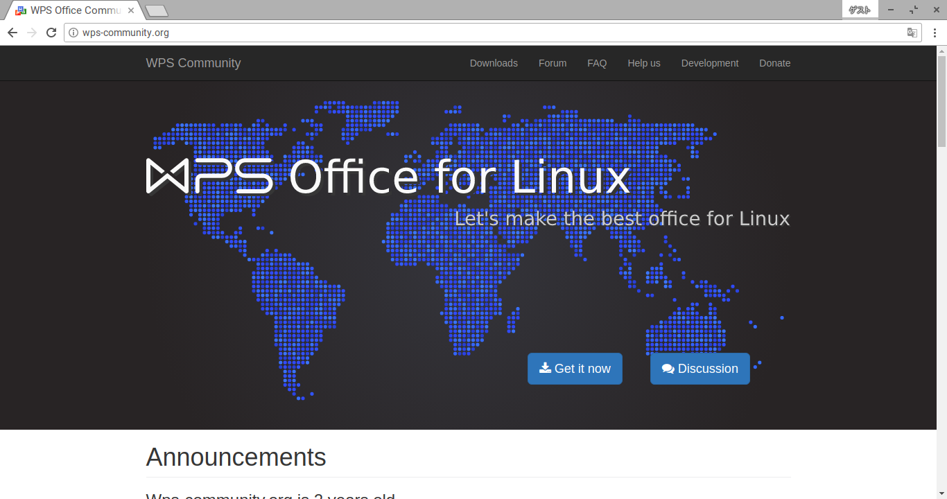Click the WPS Community brand link
This screenshot has width=947, height=499.
[x=193, y=63]
